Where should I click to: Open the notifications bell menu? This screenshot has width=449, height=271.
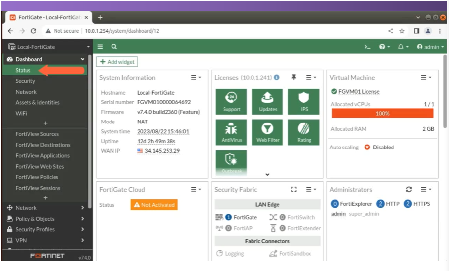coord(403,47)
